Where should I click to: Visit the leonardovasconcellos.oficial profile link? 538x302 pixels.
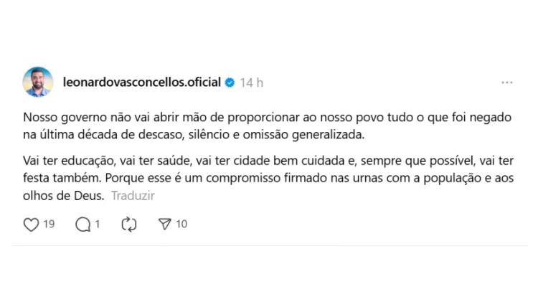142,82
